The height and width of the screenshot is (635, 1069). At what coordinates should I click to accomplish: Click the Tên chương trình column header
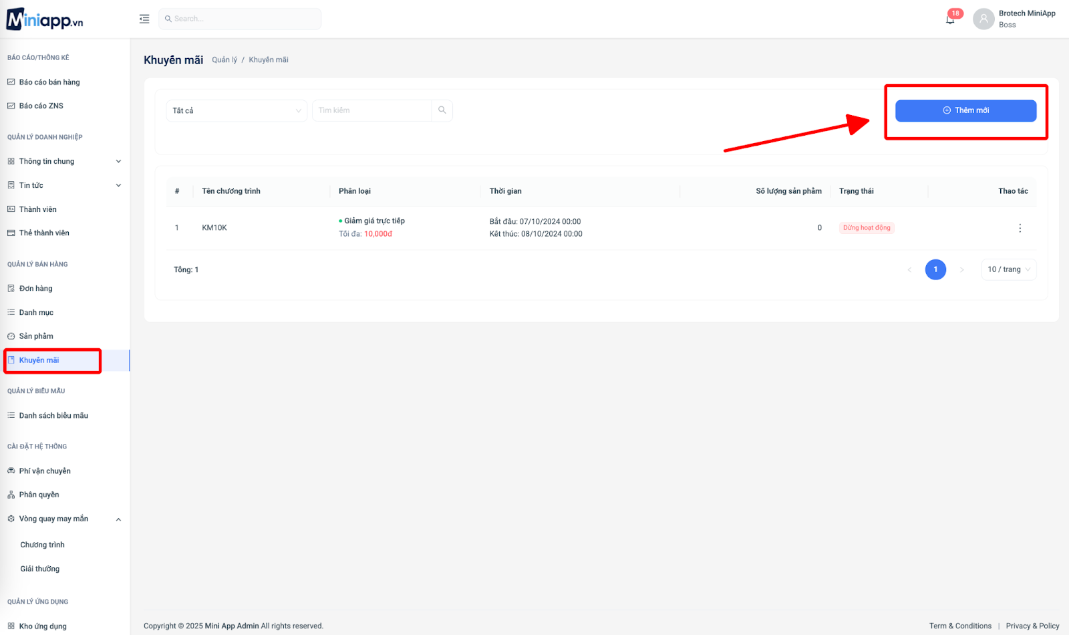[231, 191]
